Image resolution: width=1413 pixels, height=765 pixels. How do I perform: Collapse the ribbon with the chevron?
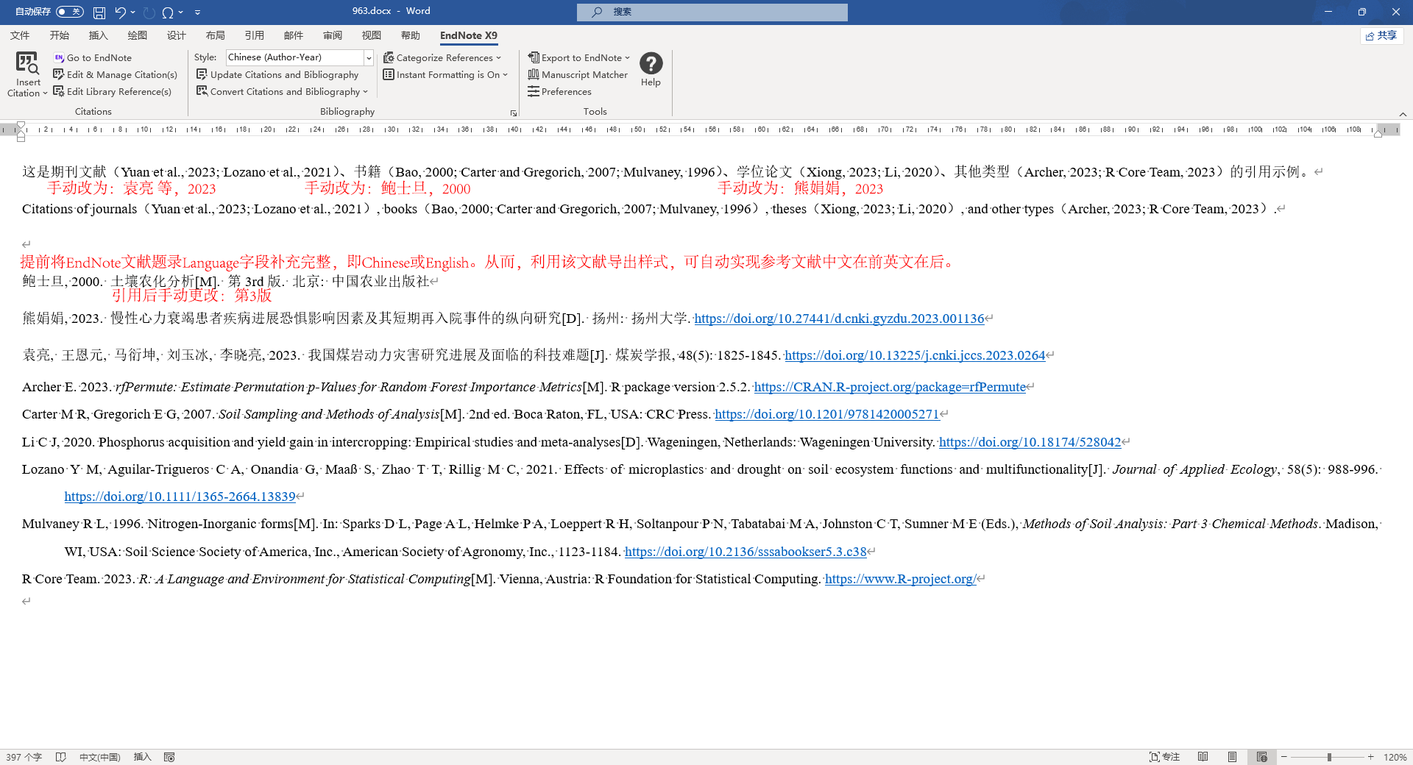(x=1403, y=114)
